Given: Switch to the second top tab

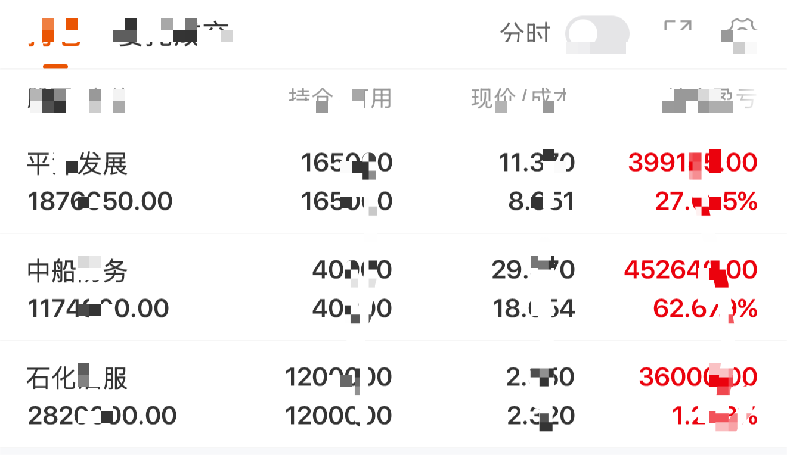Looking at the screenshot, I should point(171,33).
